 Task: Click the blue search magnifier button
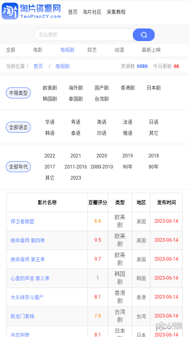pos(143,35)
